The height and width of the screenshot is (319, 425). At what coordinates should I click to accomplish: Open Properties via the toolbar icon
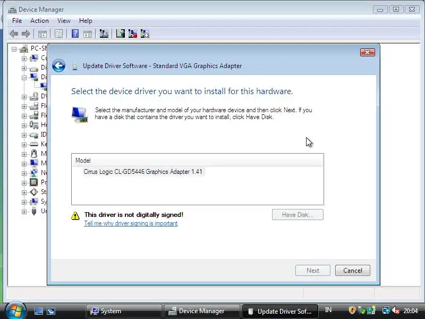(x=58, y=34)
